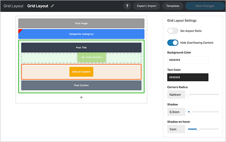Open help via the question mark icon
This screenshot has height=142, width=226.
[x=127, y=6]
